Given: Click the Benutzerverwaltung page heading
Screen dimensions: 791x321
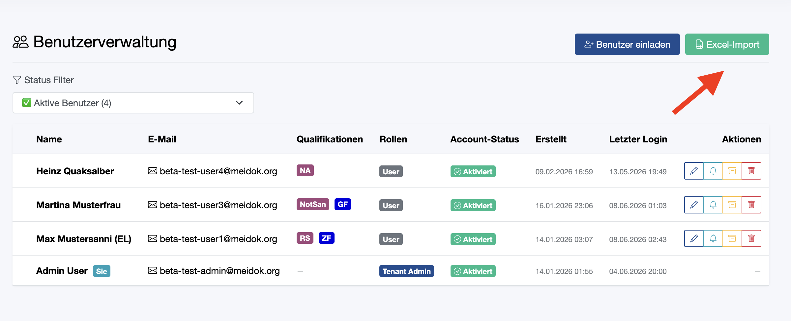Looking at the screenshot, I should click(x=105, y=42).
